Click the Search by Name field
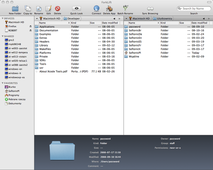 coord(194,8)
